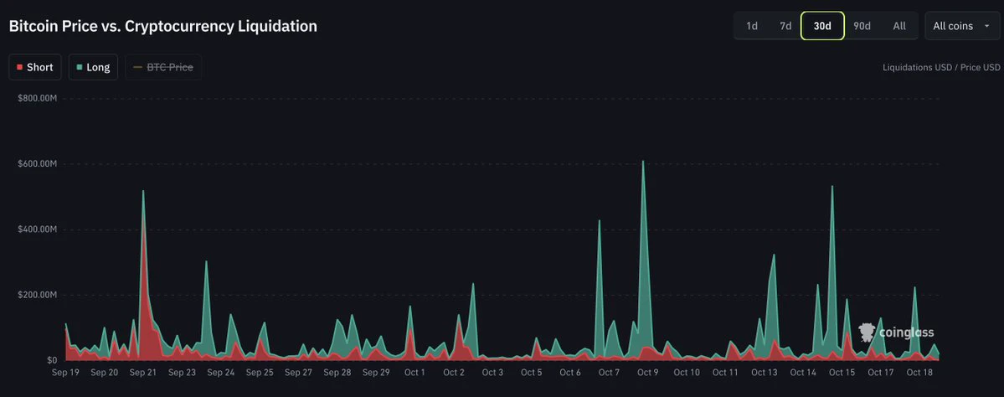The width and height of the screenshot is (1004, 397).
Task: Click the Sep 21 liquidation spike peak
Action: click(143, 191)
